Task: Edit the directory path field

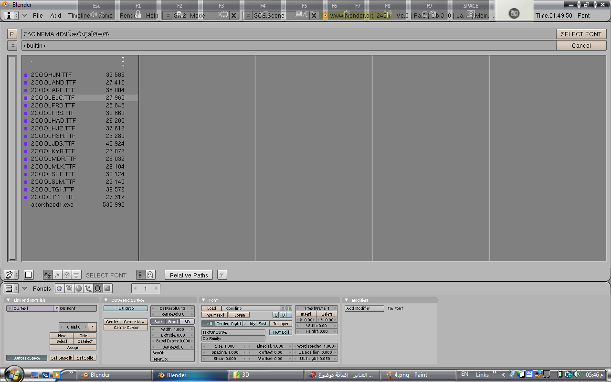Action: point(289,34)
